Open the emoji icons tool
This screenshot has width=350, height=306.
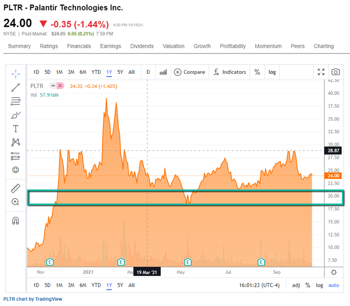(x=15, y=170)
